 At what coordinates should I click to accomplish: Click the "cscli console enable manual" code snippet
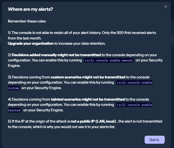(108, 60)
